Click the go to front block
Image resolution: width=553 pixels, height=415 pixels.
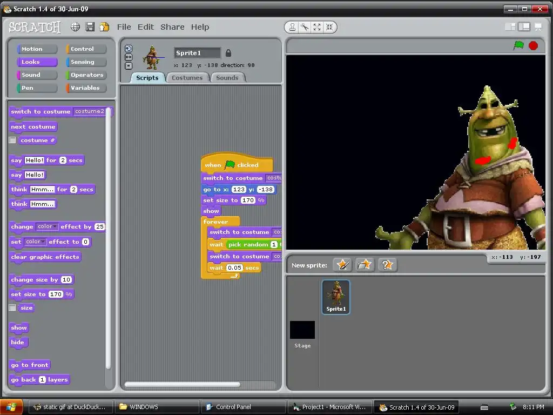pyautogui.click(x=30, y=365)
